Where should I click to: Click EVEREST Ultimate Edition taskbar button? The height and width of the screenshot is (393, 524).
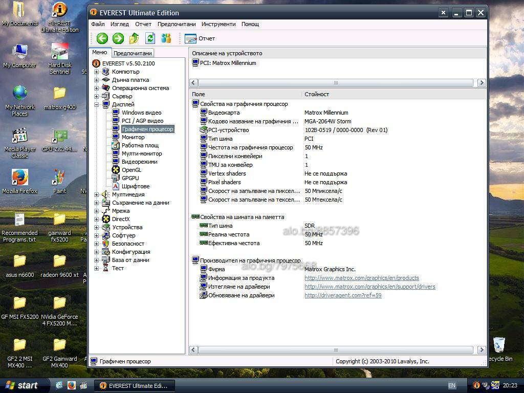click(135, 386)
